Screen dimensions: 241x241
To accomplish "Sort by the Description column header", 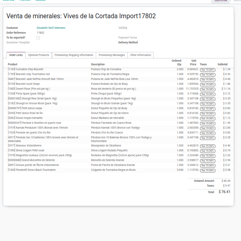I will [x=98, y=64].
